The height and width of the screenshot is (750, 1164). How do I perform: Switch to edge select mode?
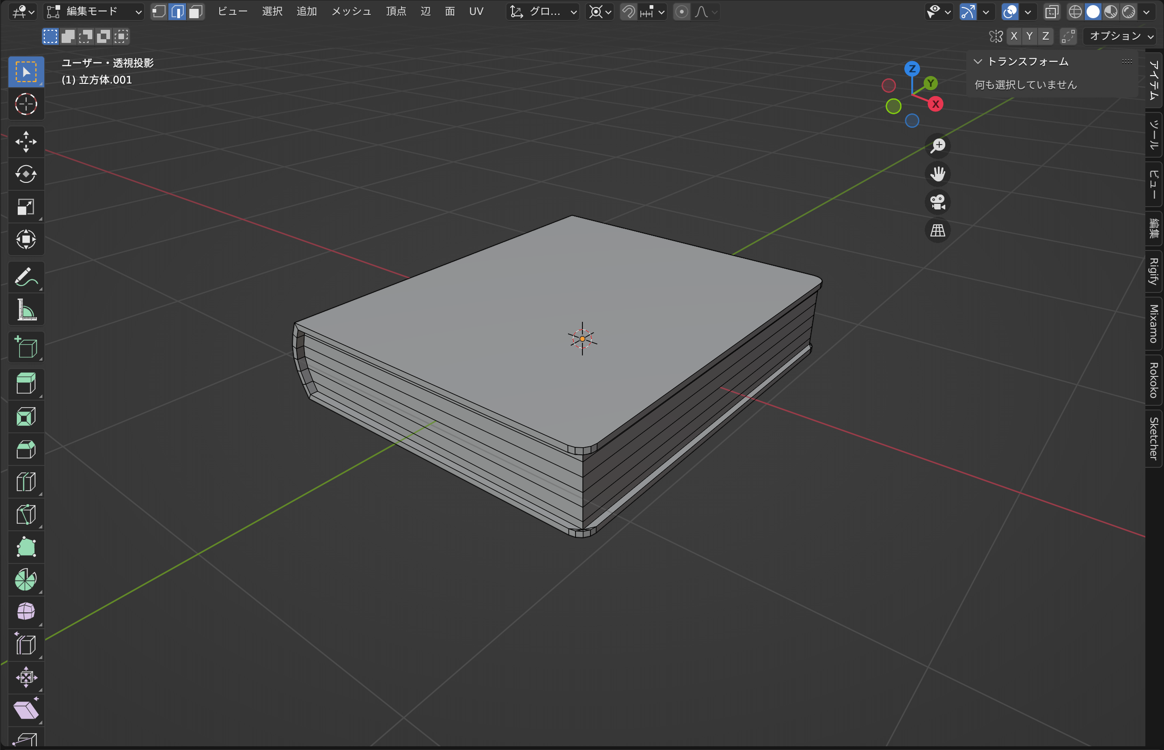[178, 12]
